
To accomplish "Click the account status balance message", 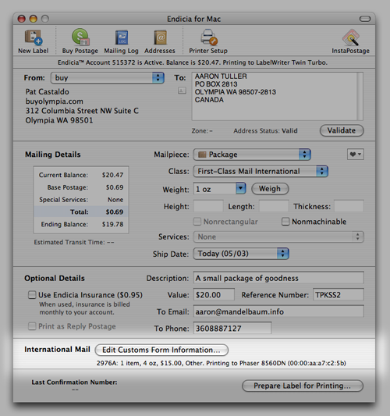I will pos(193,62).
